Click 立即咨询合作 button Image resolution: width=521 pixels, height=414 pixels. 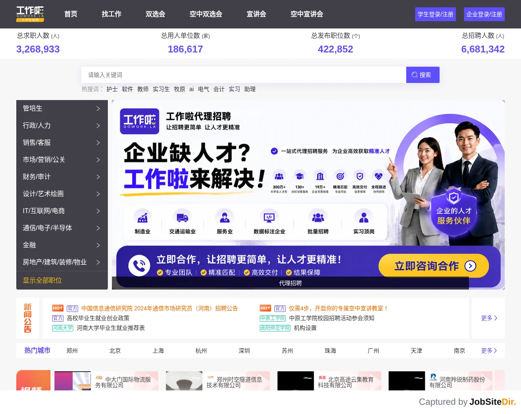point(434,266)
